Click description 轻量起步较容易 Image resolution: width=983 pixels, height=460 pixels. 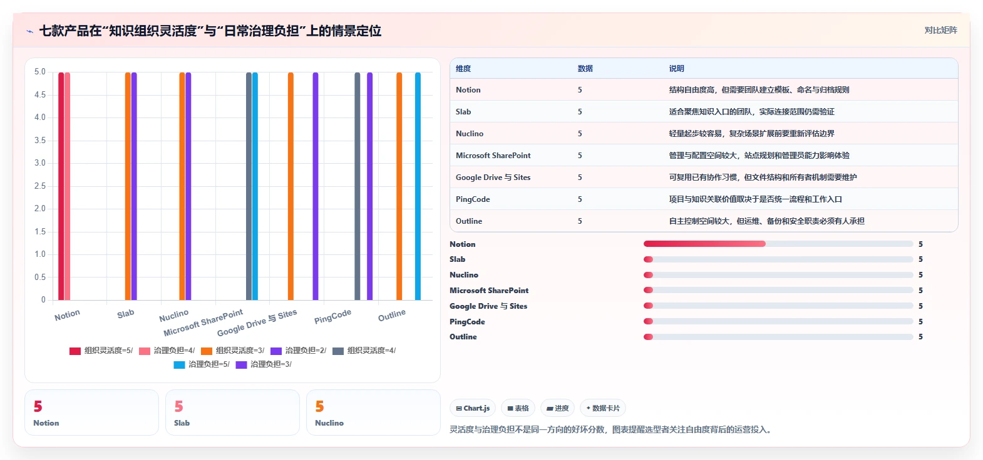[x=751, y=134]
